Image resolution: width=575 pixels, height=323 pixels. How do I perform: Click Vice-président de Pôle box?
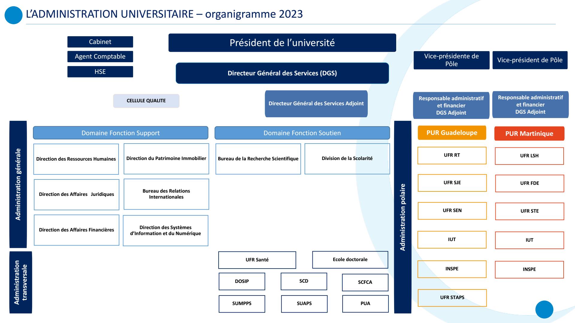point(530,60)
